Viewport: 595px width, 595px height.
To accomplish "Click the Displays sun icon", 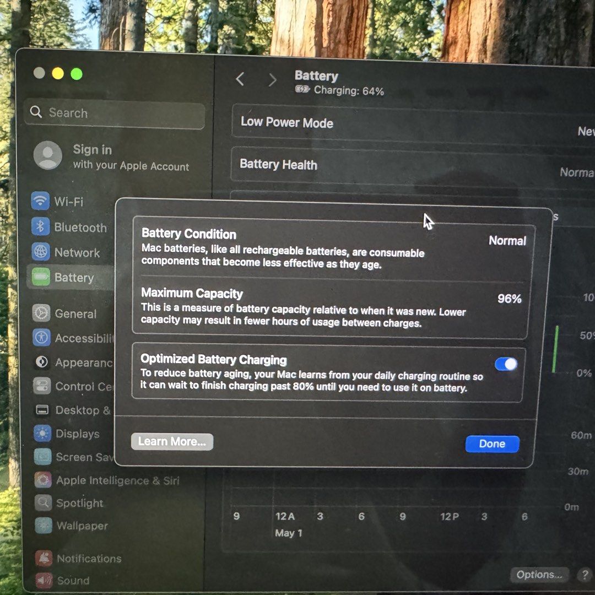I will [x=42, y=434].
